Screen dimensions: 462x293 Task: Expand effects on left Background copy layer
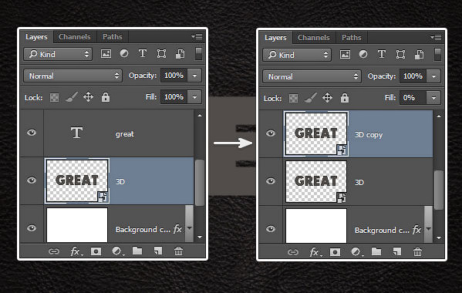click(190, 228)
